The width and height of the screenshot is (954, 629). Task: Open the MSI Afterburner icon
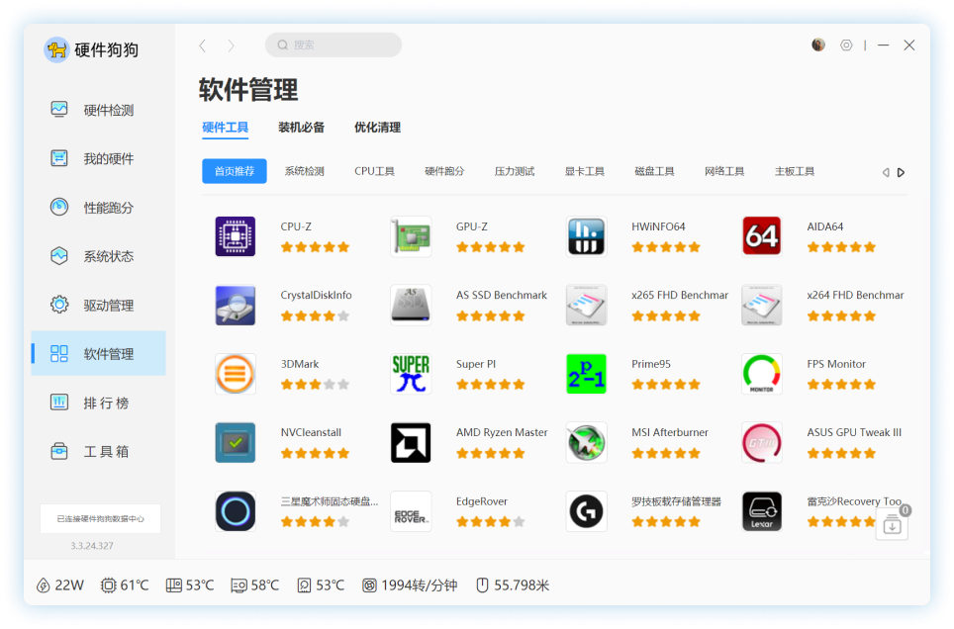(586, 442)
